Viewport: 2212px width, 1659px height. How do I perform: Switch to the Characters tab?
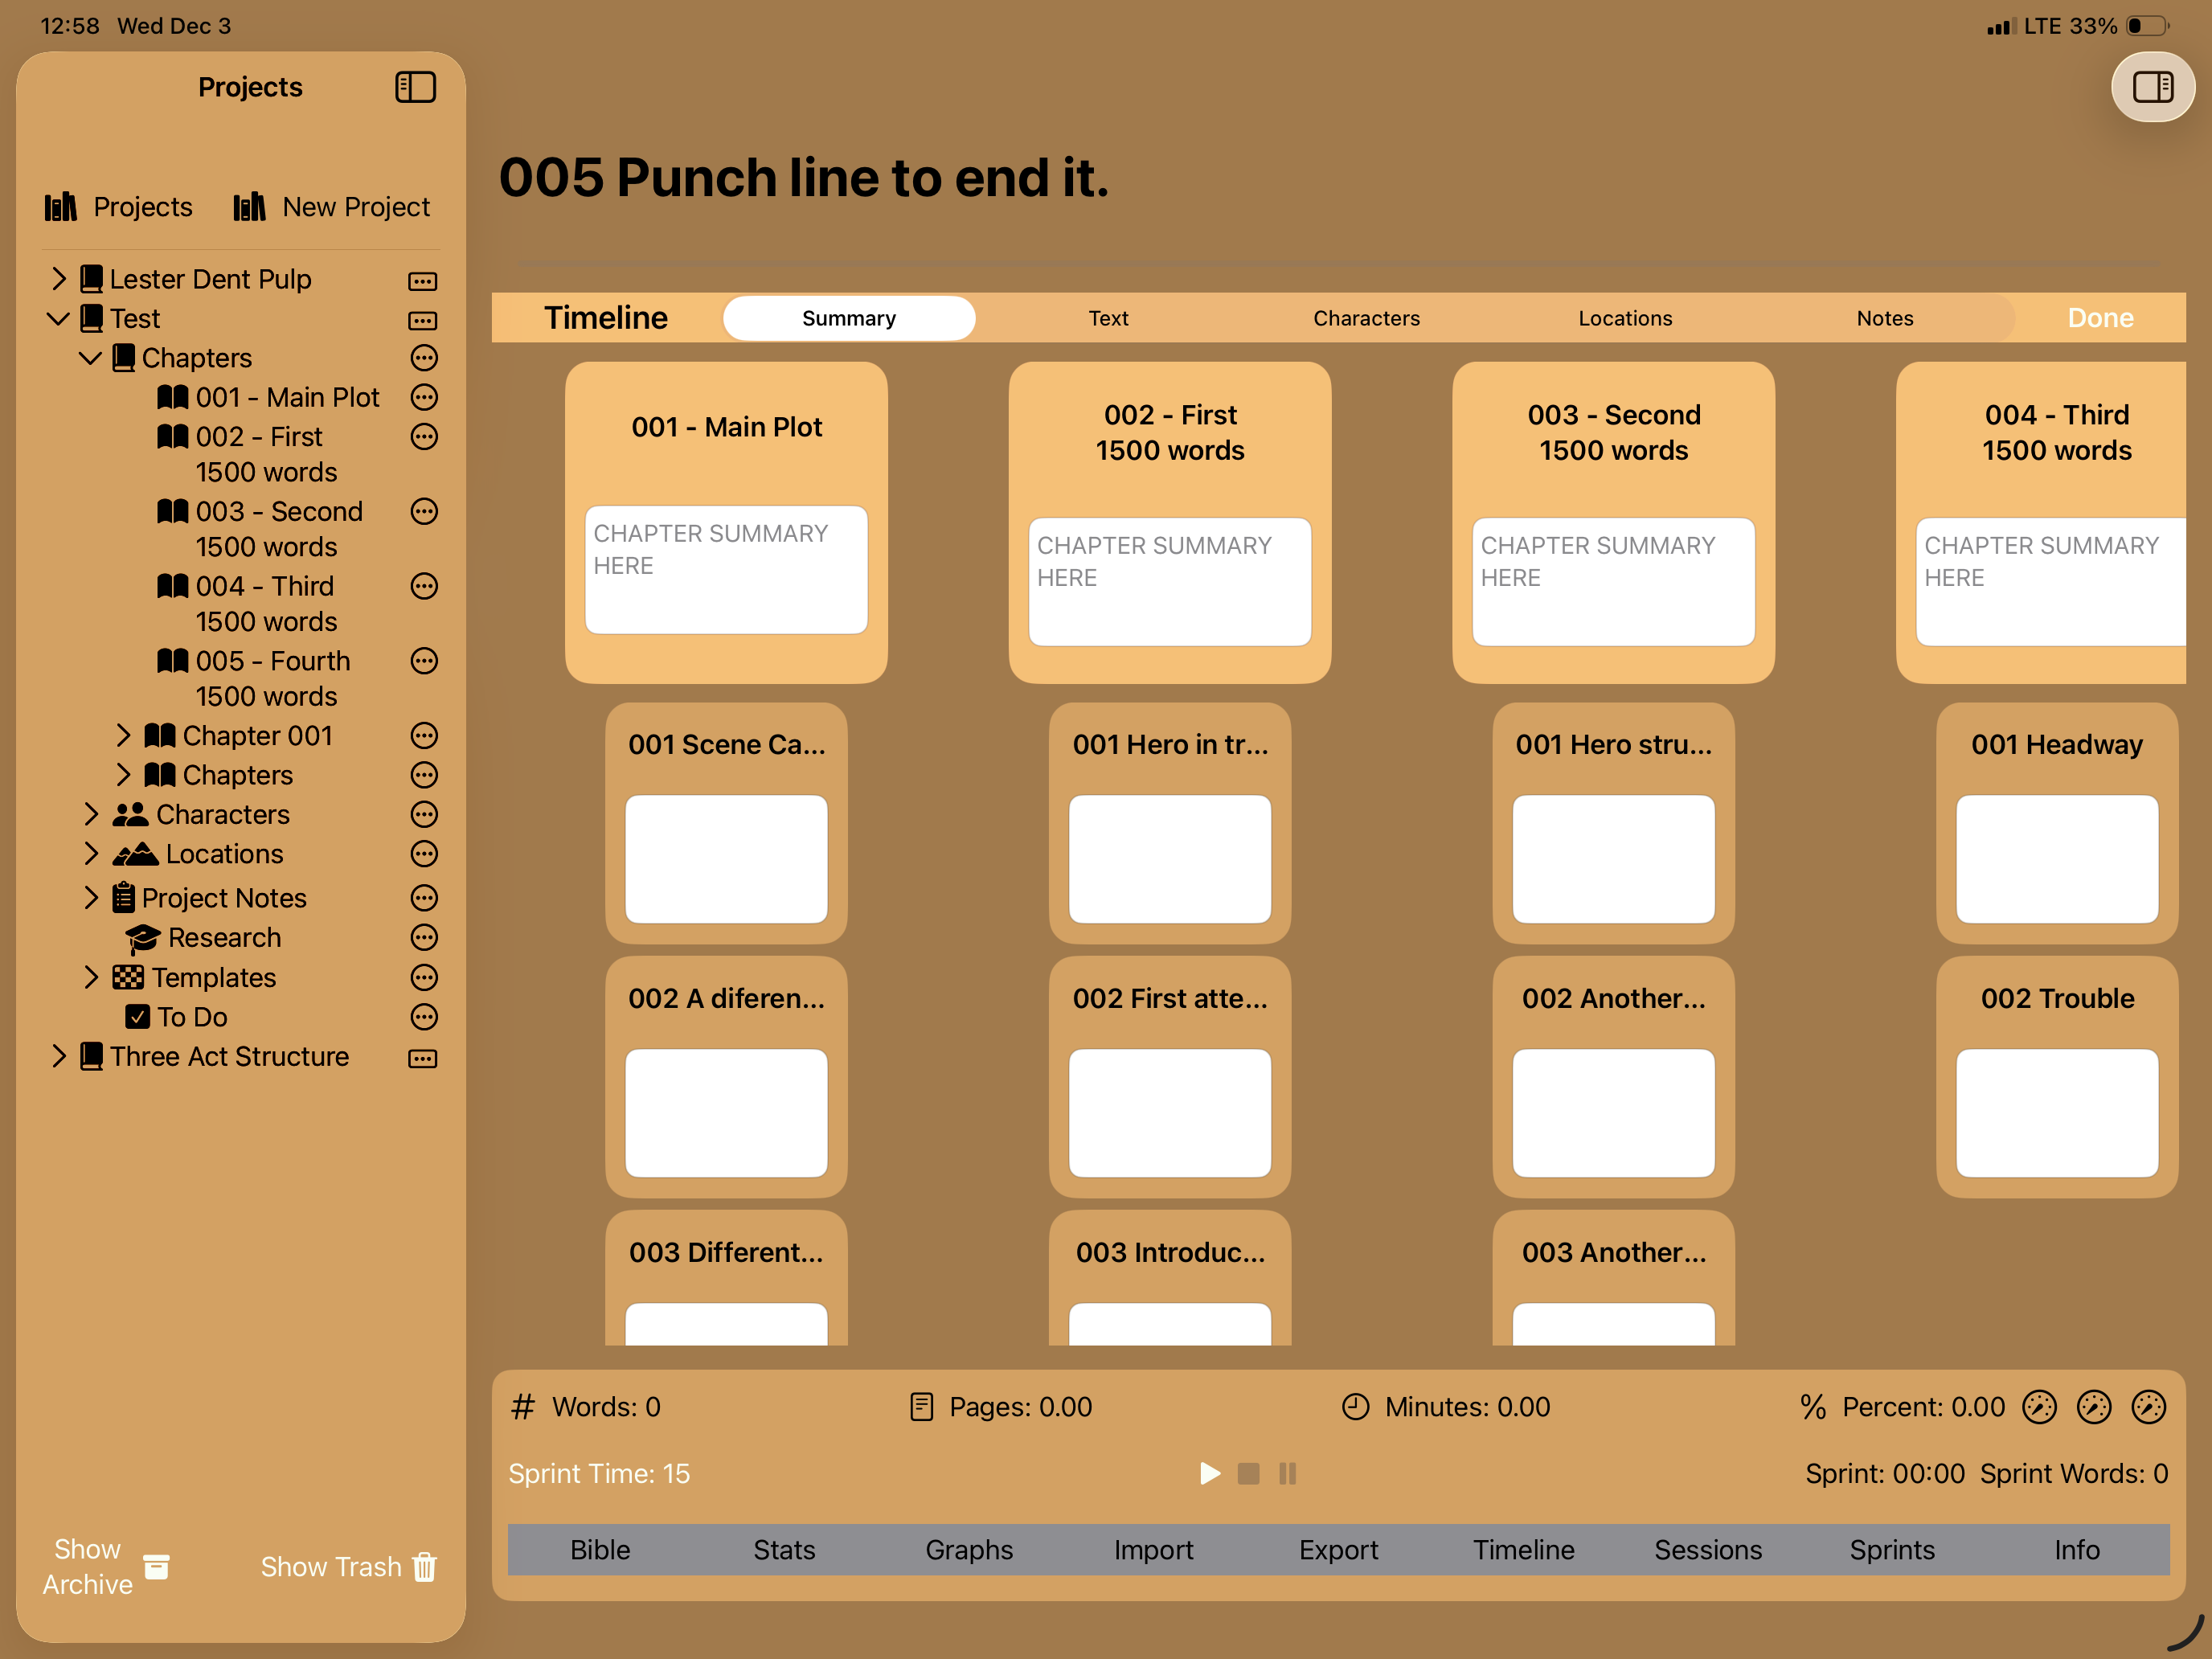pos(1366,318)
